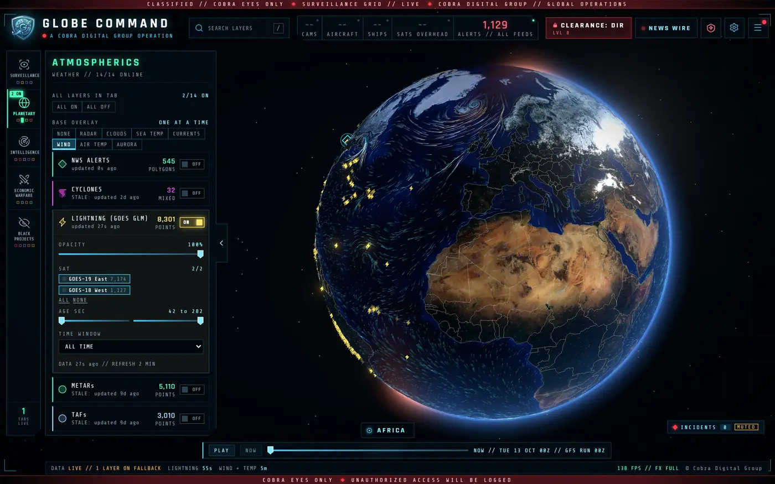The height and width of the screenshot is (484, 775).
Task: Jump to Now on the timeline
Action: pos(251,450)
